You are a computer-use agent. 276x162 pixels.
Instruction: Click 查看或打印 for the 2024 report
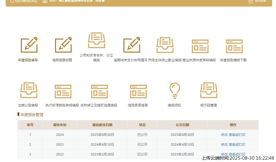point(237,135)
